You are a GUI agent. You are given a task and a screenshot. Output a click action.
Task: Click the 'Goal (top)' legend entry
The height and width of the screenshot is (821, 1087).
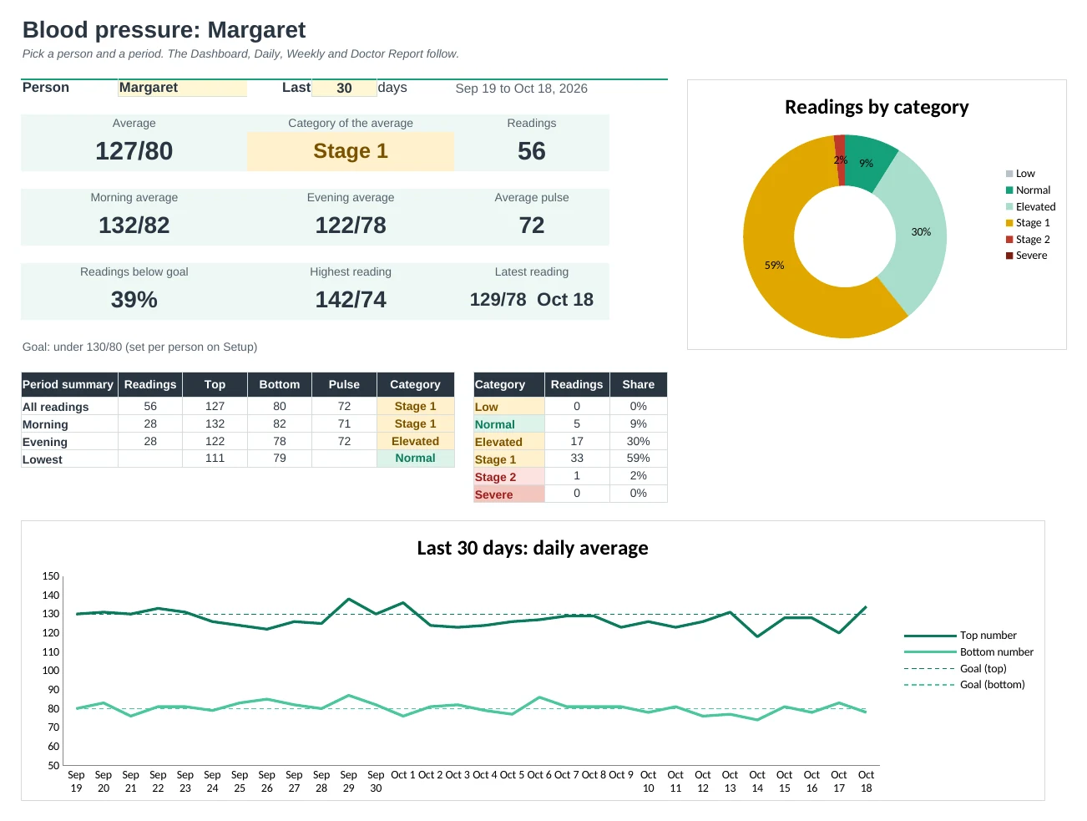tap(955, 669)
